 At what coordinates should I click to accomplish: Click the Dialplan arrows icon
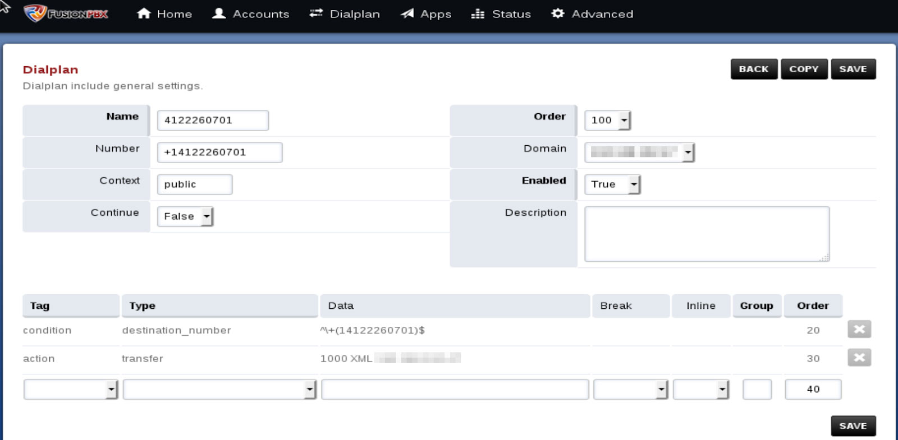[x=316, y=13]
